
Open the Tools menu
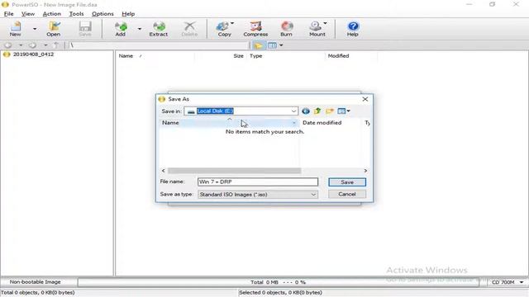pyautogui.click(x=76, y=14)
